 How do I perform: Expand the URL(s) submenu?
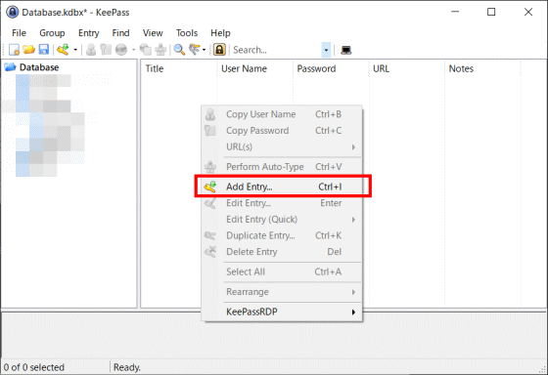(282, 146)
